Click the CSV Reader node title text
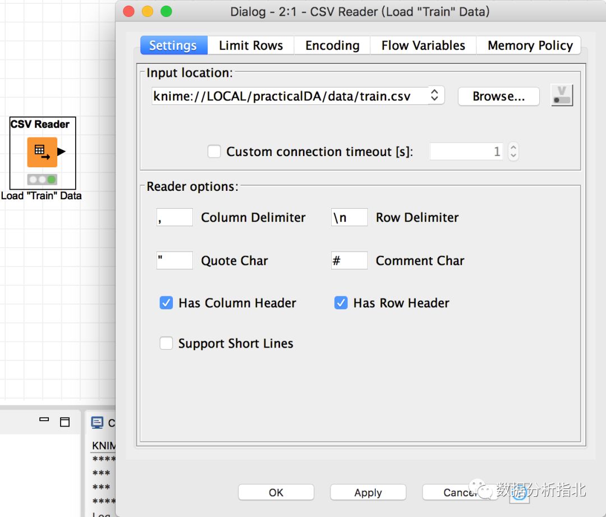This screenshot has width=606, height=517. tap(40, 124)
